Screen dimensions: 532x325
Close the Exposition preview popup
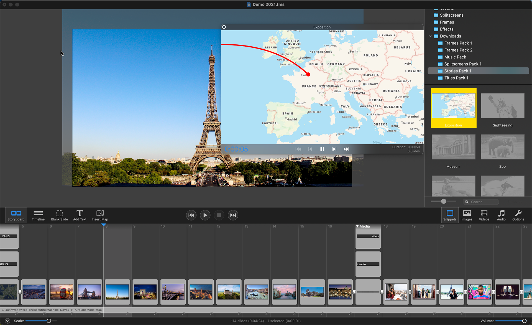click(x=224, y=27)
